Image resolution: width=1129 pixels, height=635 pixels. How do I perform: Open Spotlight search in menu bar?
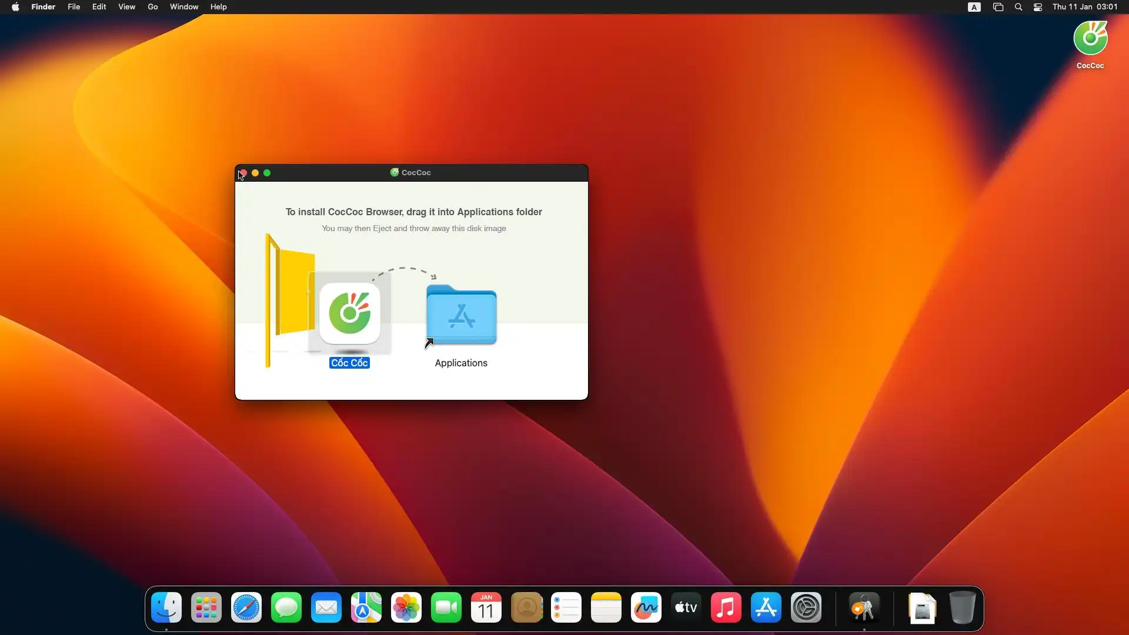[1018, 7]
